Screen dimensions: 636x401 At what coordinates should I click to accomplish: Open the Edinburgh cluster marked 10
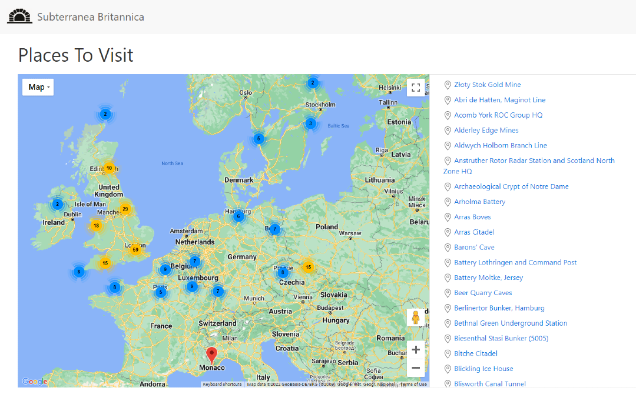click(109, 168)
